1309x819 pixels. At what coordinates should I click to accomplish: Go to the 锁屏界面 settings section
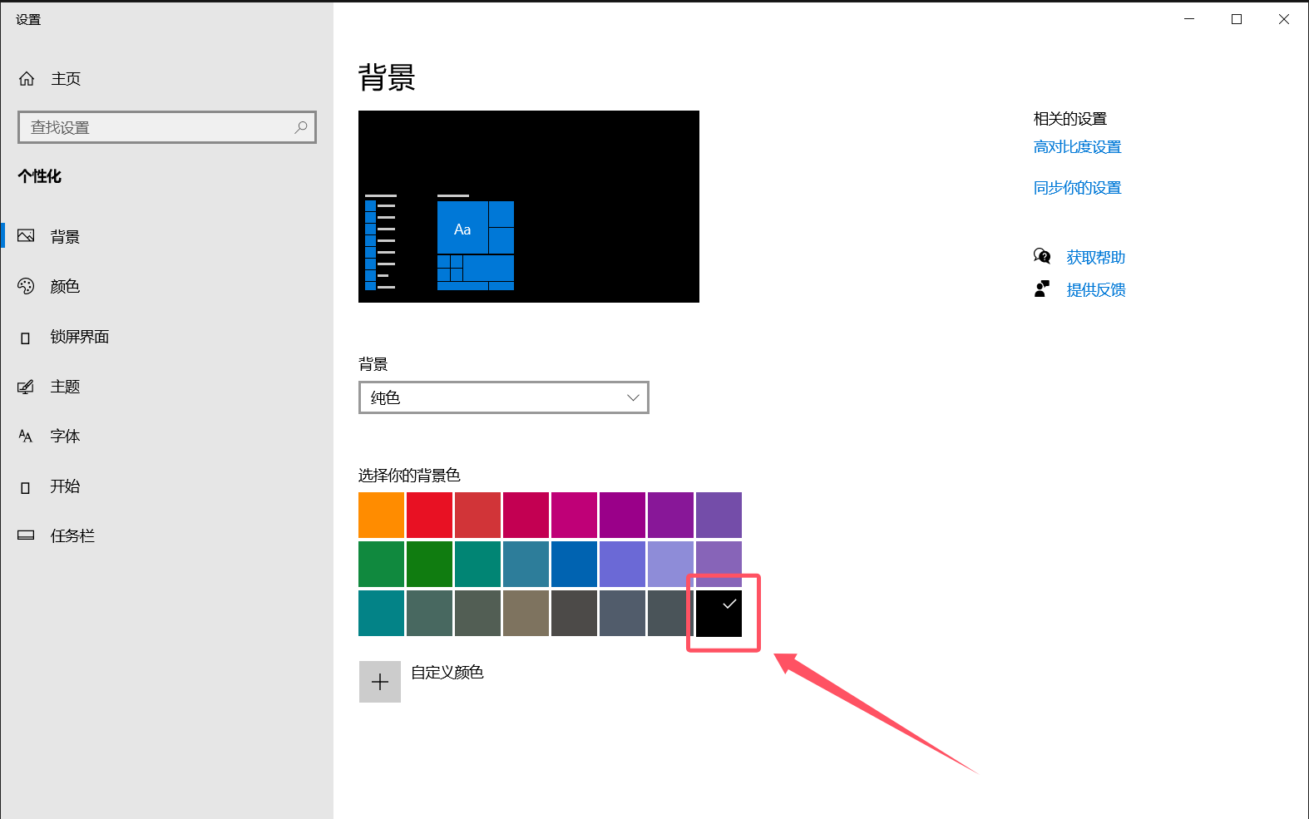tap(79, 337)
